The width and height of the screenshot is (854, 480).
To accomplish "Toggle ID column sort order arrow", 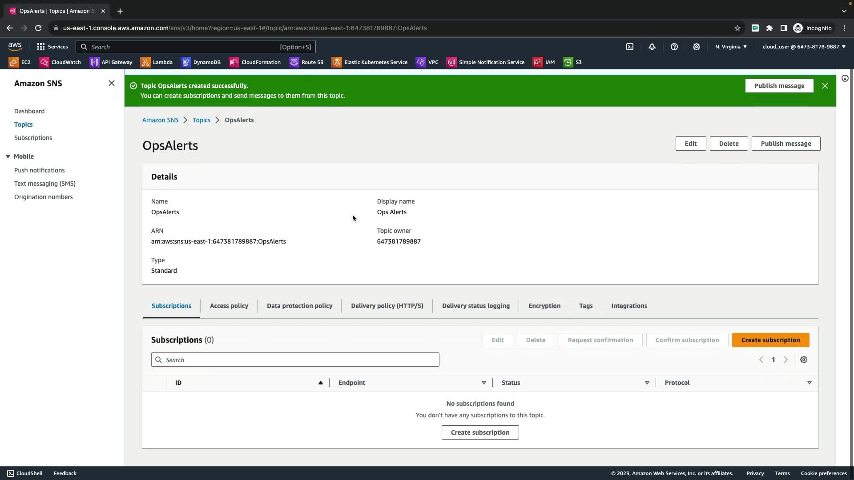I will [x=320, y=383].
